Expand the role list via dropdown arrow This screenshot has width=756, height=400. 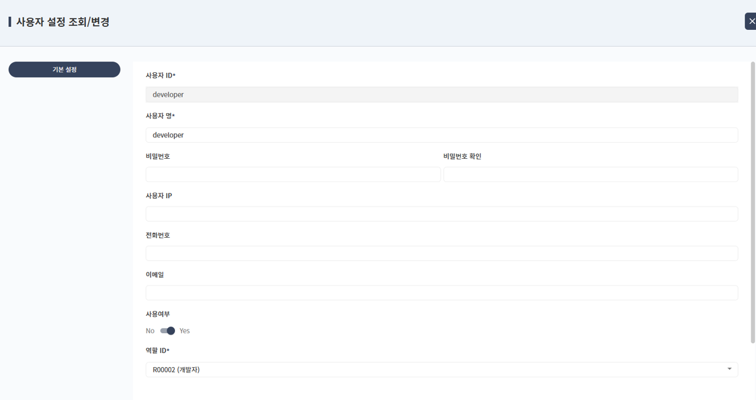coord(729,369)
